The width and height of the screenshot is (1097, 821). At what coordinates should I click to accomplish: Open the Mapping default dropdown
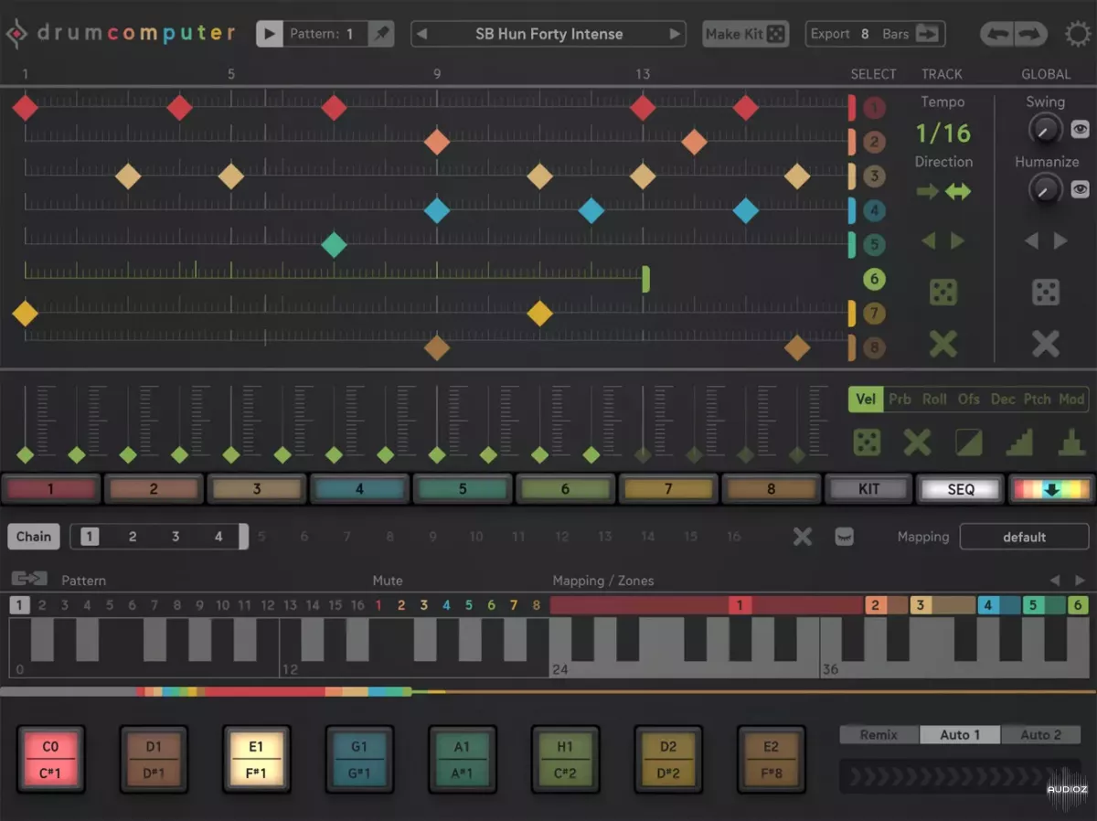1024,537
